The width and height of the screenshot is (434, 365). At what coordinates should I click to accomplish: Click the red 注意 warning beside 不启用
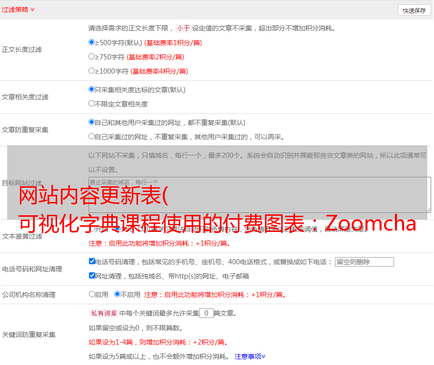coord(215,295)
